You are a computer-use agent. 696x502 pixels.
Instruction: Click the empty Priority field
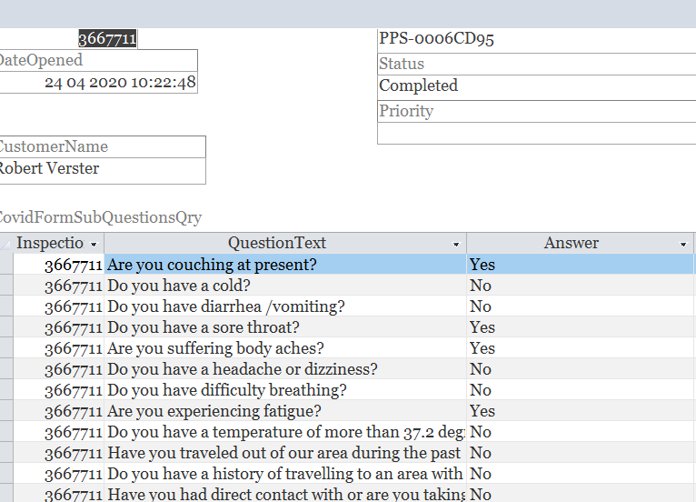(536, 134)
